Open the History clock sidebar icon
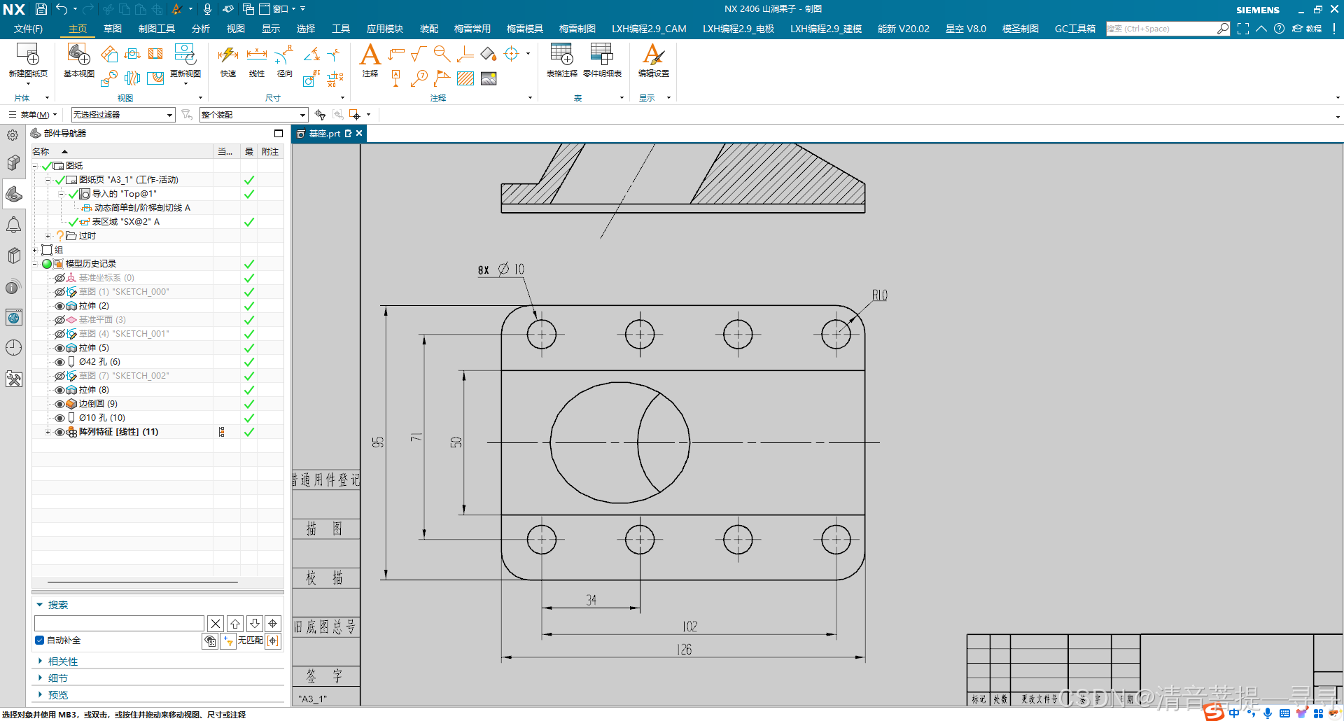Viewport: 1344px width, 721px height. click(14, 348)
